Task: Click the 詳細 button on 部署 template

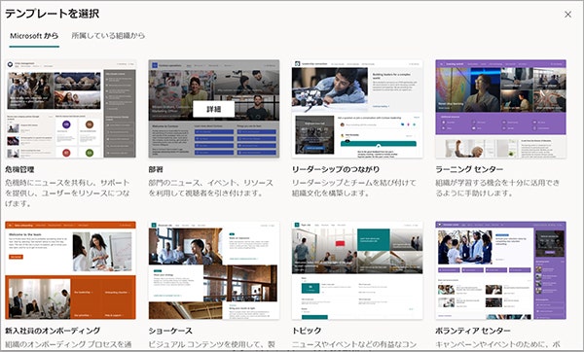Action: (214, 109)
